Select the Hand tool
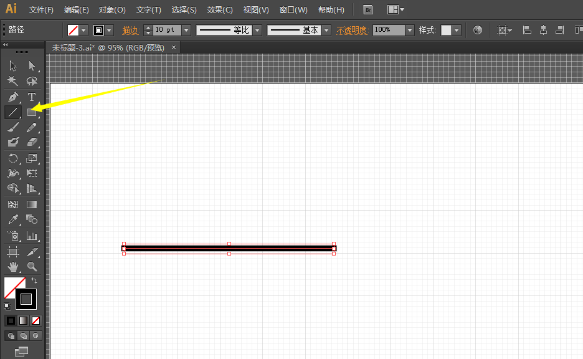 (13, 267)
